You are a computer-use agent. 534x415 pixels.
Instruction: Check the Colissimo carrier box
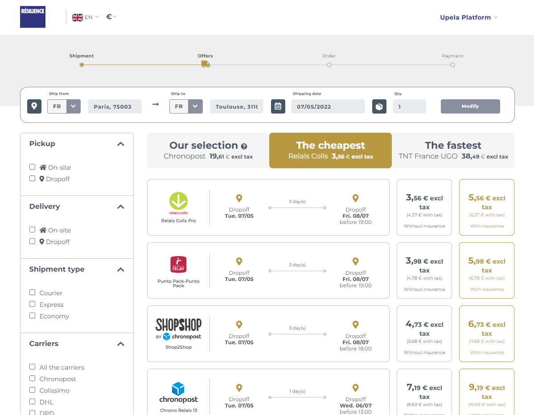pyautogui.click(x=33, y=390)
